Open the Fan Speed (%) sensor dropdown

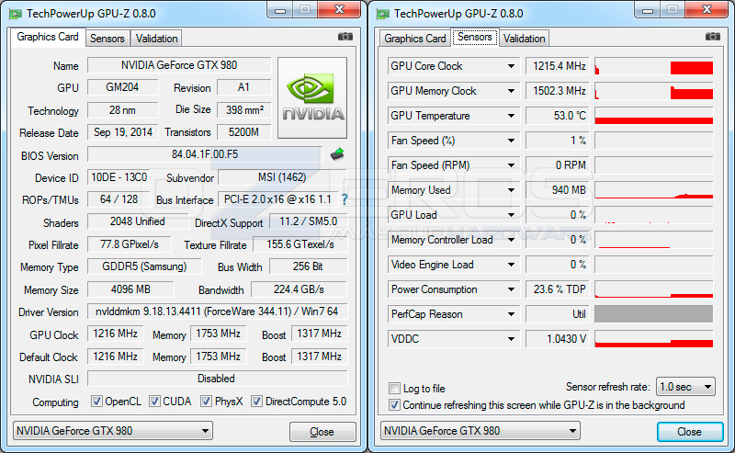pyautogui.click(x=511, y=141)
